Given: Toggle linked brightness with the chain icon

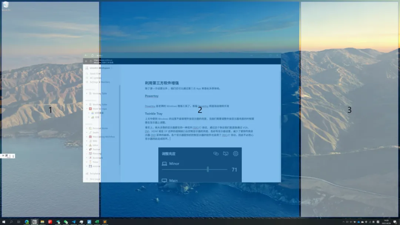Looking at the screenshot, I should click(x=216, y=154).
